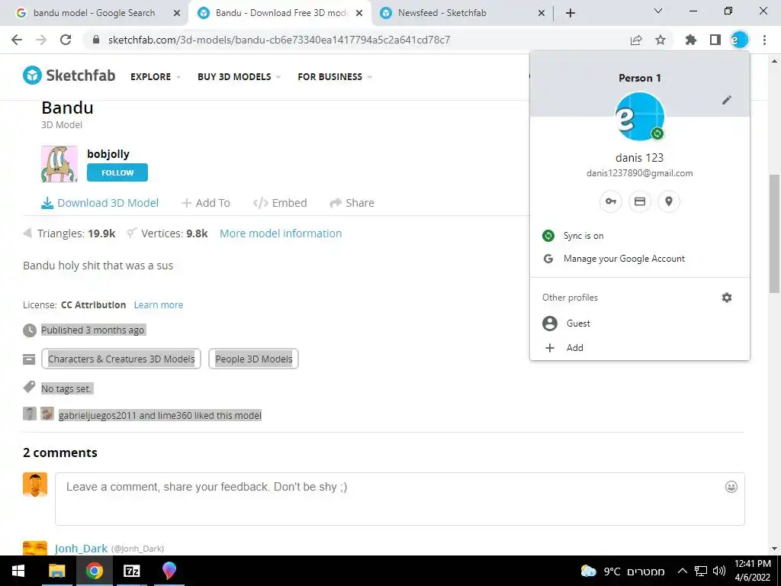Close the Newsfeed - Sketchfab tab

click(x=542, y=14)
